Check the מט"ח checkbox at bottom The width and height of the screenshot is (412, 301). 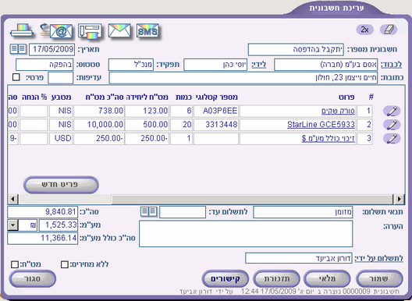click(x=15, y=264)
